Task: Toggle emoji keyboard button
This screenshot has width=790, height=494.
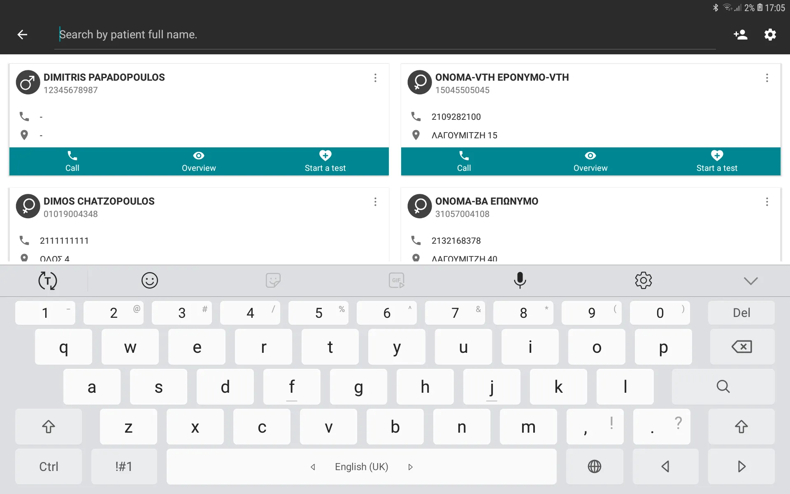Action: click(149, 280)
